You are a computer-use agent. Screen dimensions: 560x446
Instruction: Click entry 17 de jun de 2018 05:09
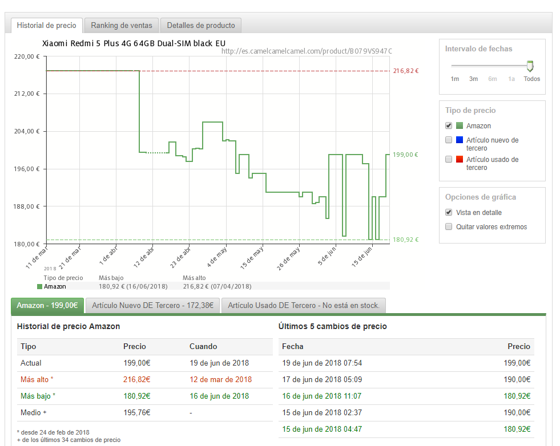[322, 380]
